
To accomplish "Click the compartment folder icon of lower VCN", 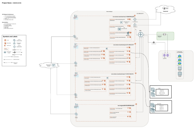I will pos(76,73).
